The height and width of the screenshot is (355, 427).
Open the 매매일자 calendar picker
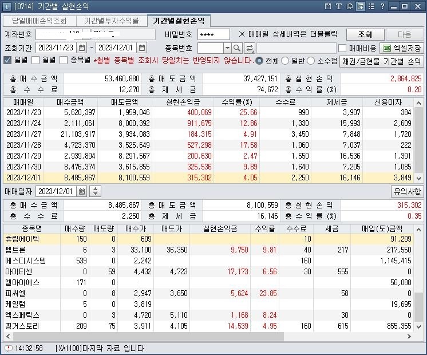(82, 191)
